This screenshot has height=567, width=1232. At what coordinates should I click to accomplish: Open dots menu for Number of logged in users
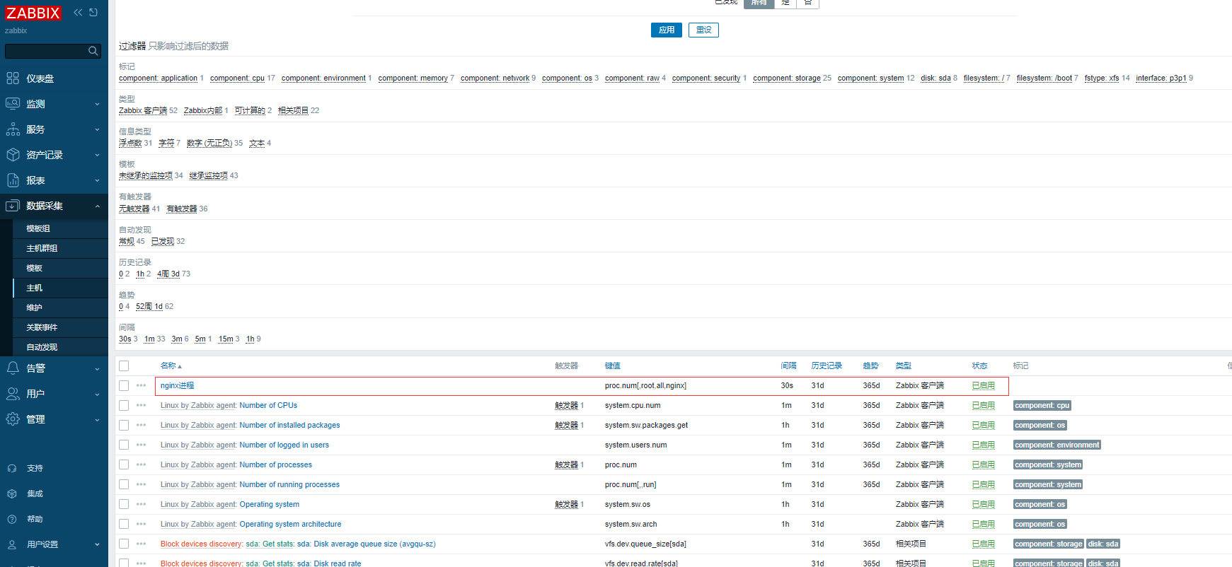click(141, 445)
